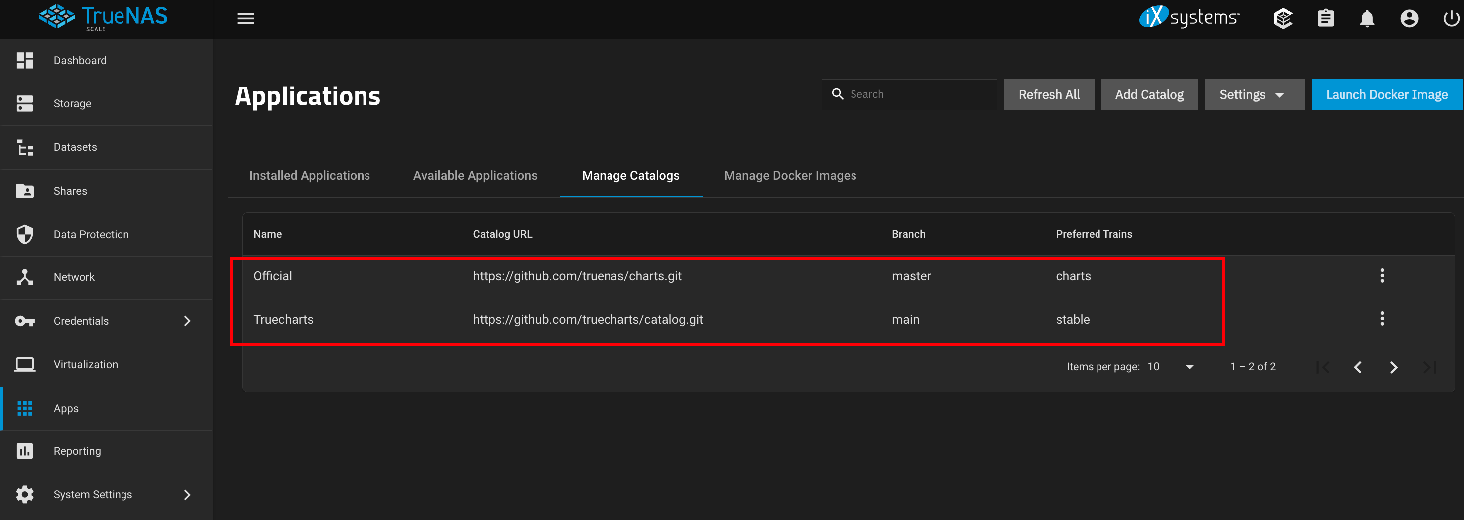Open options menu for Truecharts catalog
The height and width of the screenshot is (520, 1464).
pyautogui.click(x=1382, y=319)
